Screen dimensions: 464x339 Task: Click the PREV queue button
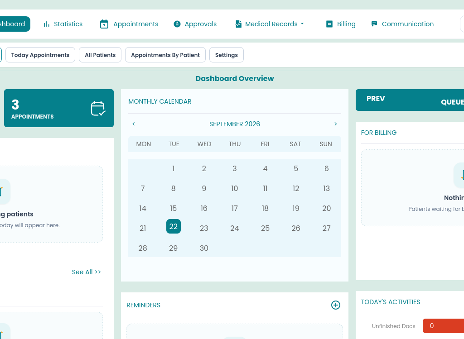click(376, 98)
